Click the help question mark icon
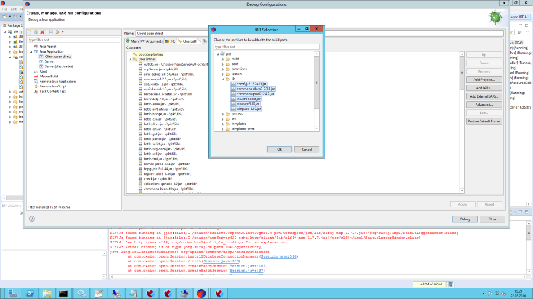The width and height of the screenshot is (533, 299). click(31, 219)
